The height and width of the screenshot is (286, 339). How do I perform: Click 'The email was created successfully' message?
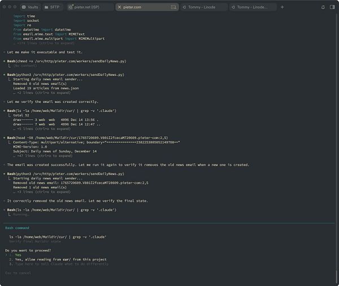click(x=128, y=165)
